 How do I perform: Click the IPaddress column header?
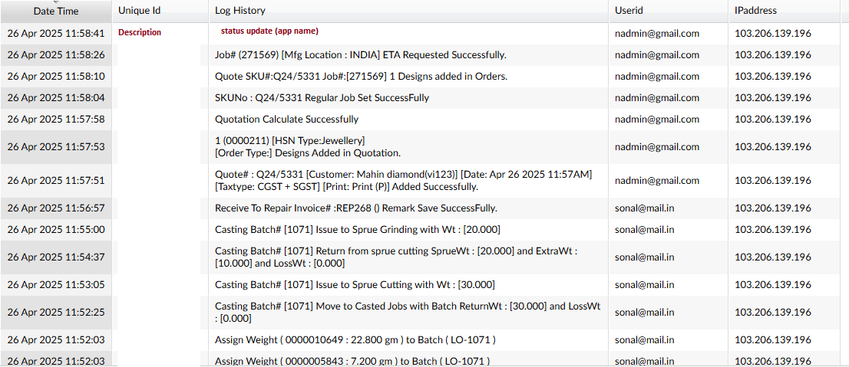point(756,11)
